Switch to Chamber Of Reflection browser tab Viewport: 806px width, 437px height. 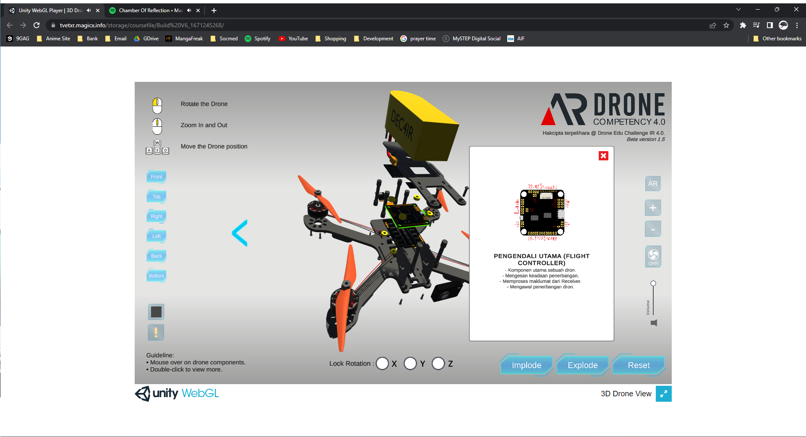coord(150,10)
